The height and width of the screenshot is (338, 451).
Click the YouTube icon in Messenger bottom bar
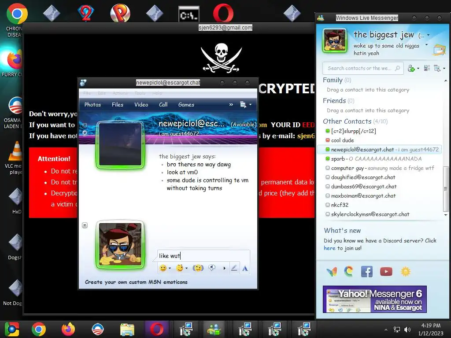click(x=386, y=272)
